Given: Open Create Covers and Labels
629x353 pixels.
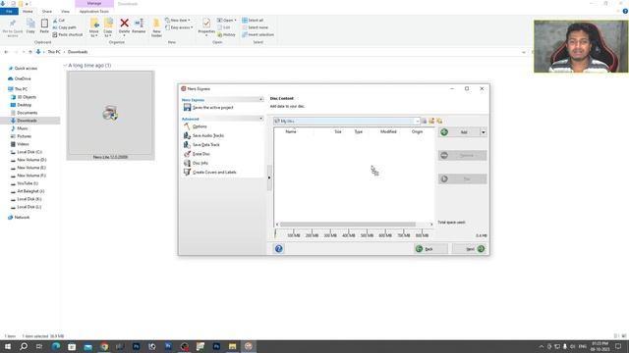Looking at the screenshot, I should pos(214,173).
